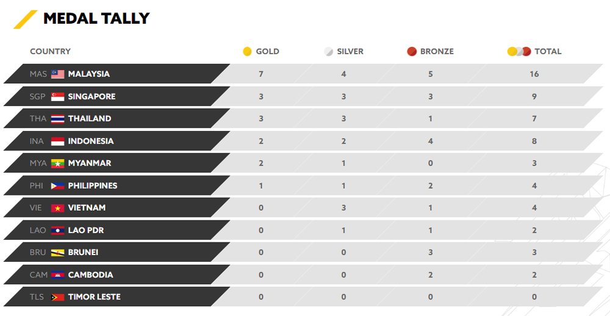Click the Singapore flag icon
Screen dimensions: 610x316
58,96
